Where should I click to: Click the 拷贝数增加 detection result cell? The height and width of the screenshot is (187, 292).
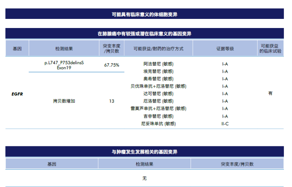(x=64, y=101)
